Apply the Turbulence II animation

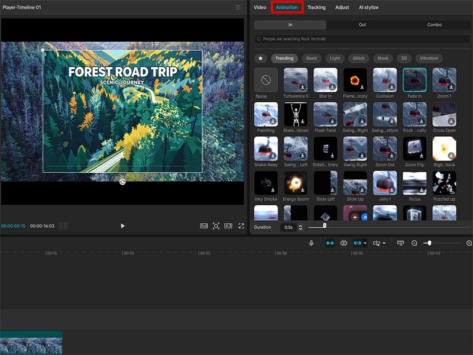tap(296, 80)
